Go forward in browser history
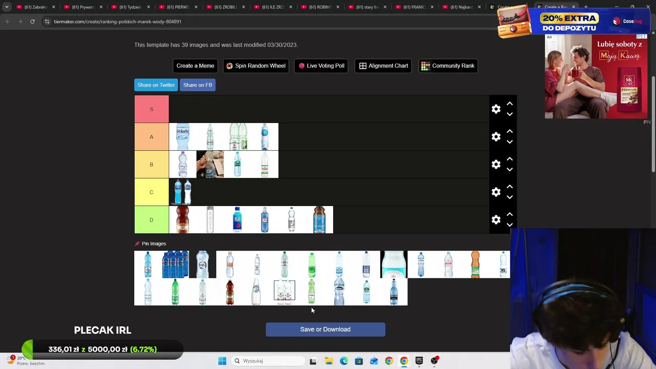 click(x=20, y=22)
